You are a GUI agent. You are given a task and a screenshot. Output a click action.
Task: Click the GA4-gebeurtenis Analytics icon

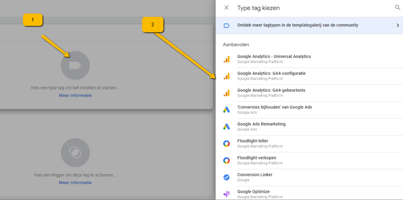click(x=226, y=93)
